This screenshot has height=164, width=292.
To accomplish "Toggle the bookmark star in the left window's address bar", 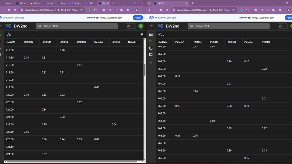I will point(82,10).
